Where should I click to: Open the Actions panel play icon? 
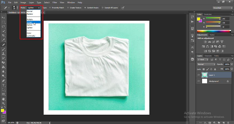click(x=192, y=22)
